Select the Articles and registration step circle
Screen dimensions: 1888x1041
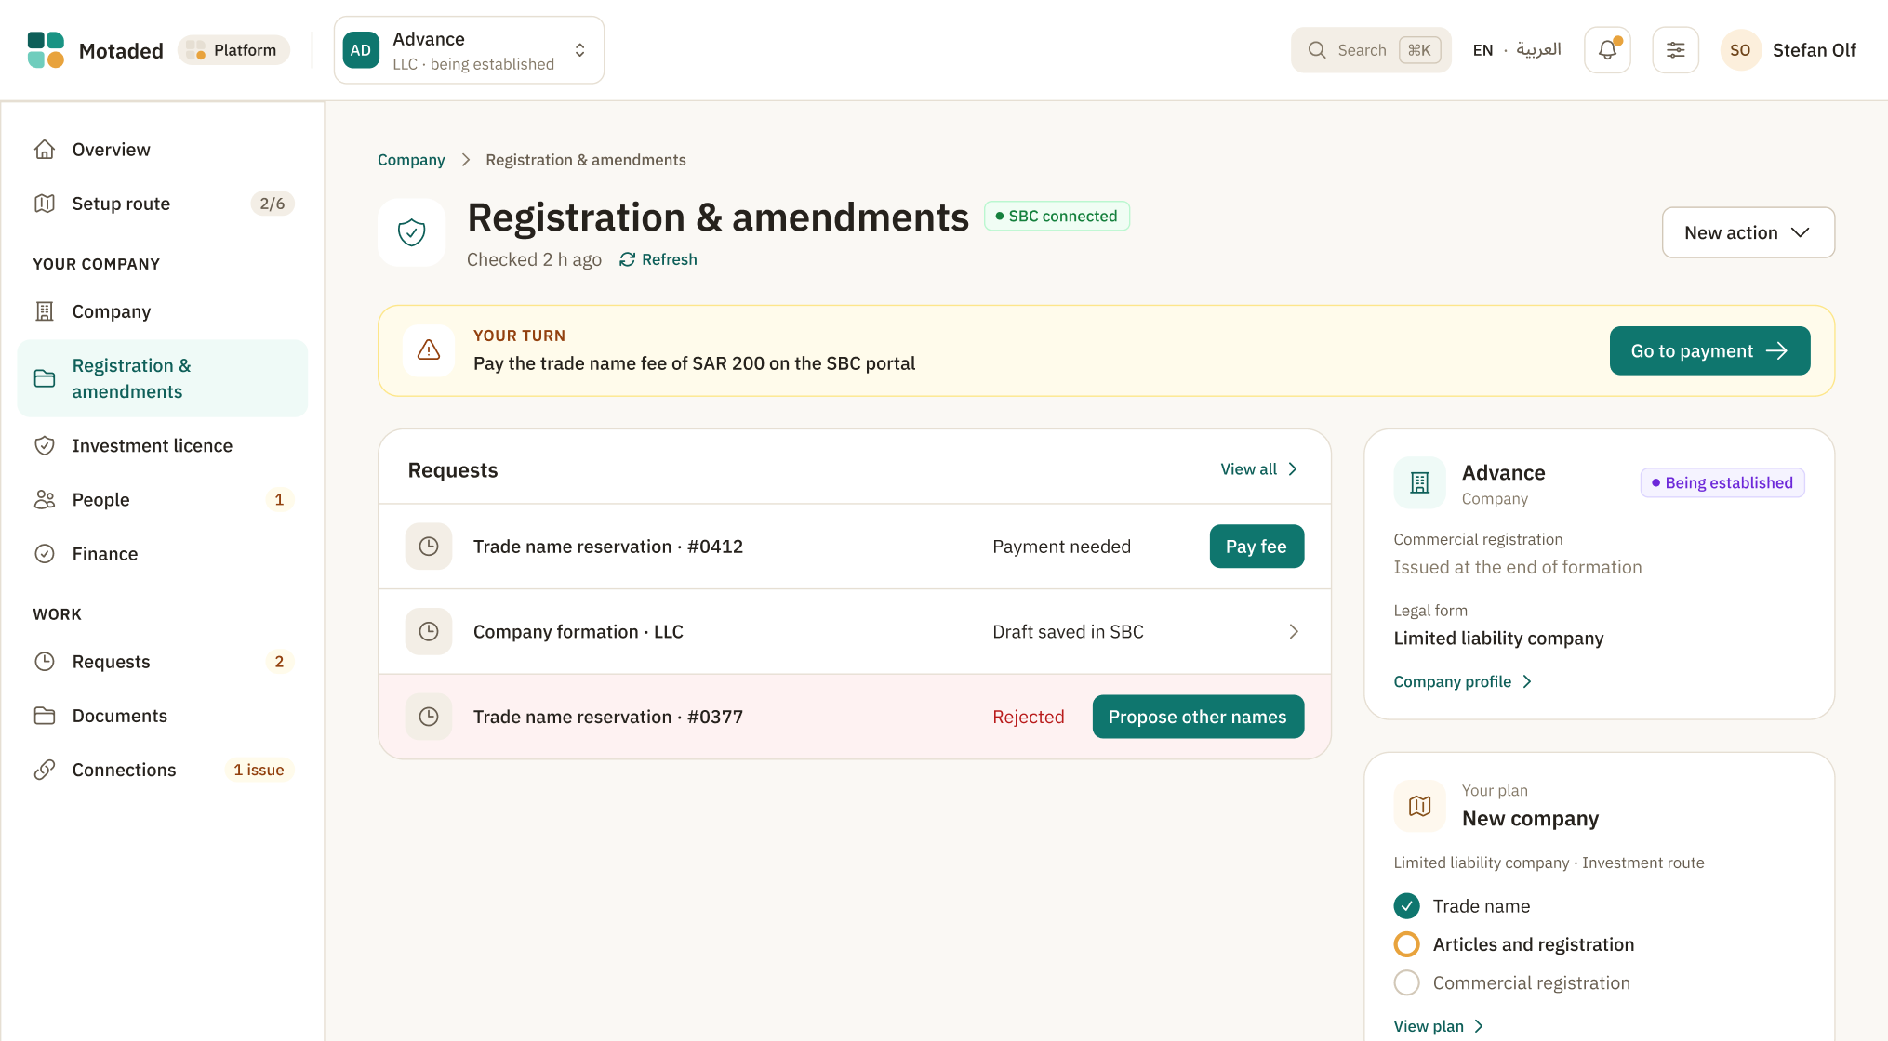pyautogui.click(x=1406, y=944)
